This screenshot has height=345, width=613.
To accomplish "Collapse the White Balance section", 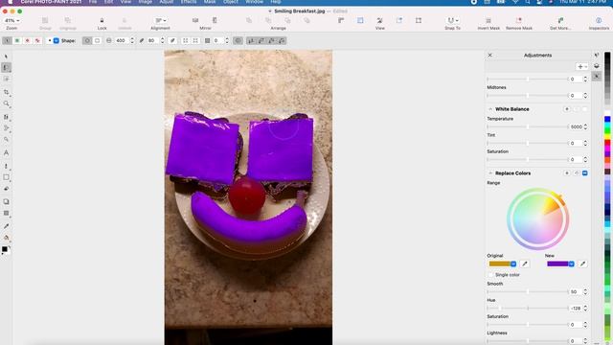I will coord(490,109).
